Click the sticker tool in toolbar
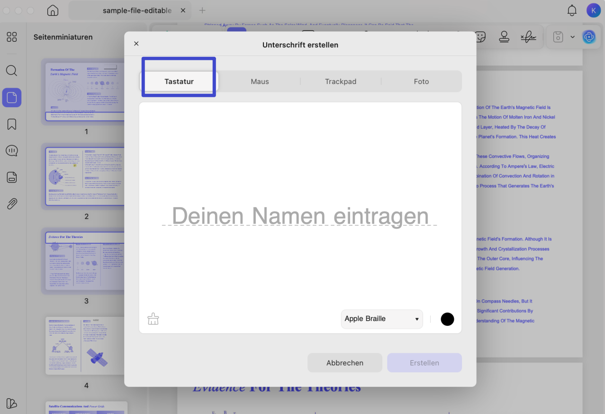This screenshot has height=414, width=605. click(480, 37)
